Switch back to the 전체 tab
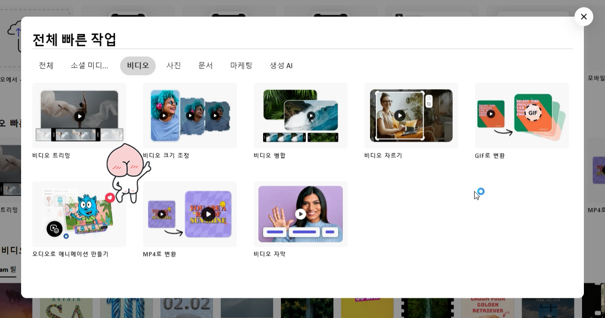Image resolution: width=605 pixels, height=318 pixels. pyautogui.click(x=46, y=66)
